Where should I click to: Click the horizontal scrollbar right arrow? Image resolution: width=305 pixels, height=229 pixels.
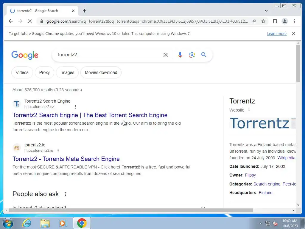point(293,210)
